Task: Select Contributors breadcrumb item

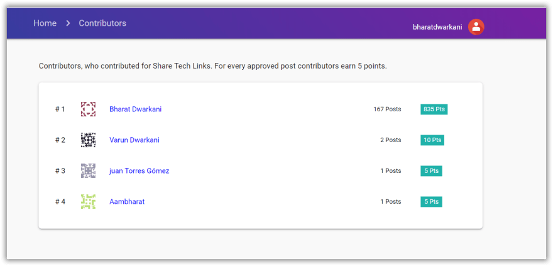Action: (x=102, y=23)
